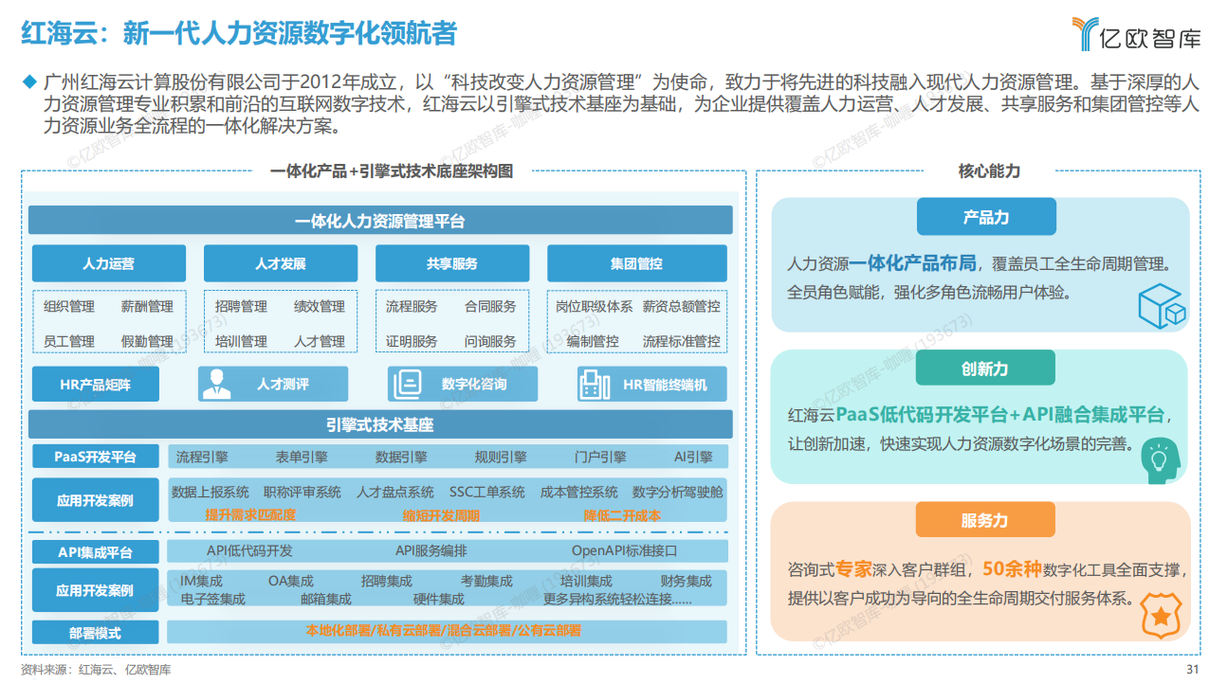Click the 服务力 heading tag

985,520
